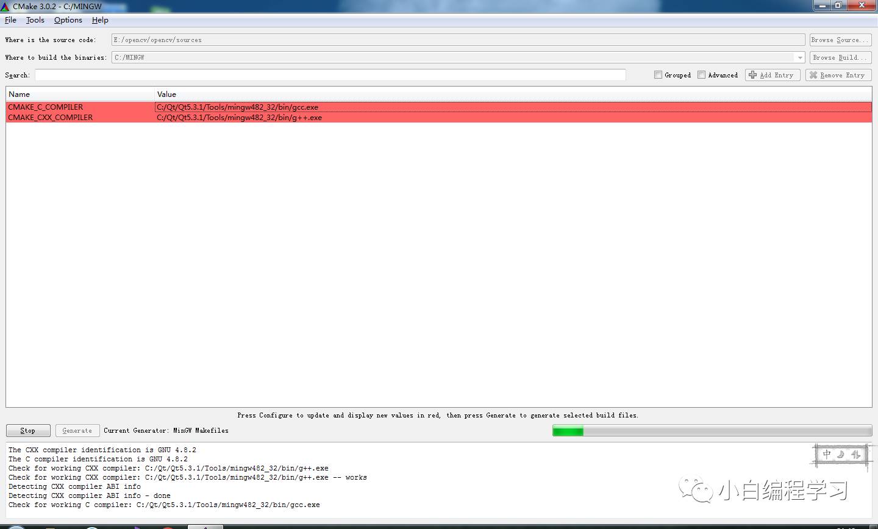
Task: Click log line 'Check for working C compiler'
Action: (164, 505)
